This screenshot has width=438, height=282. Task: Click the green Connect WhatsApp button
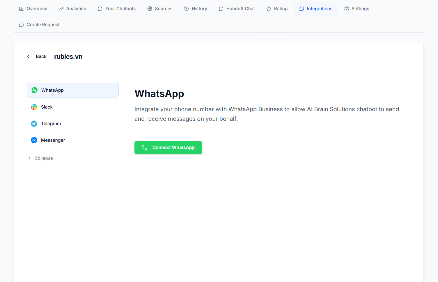(168, 148)
